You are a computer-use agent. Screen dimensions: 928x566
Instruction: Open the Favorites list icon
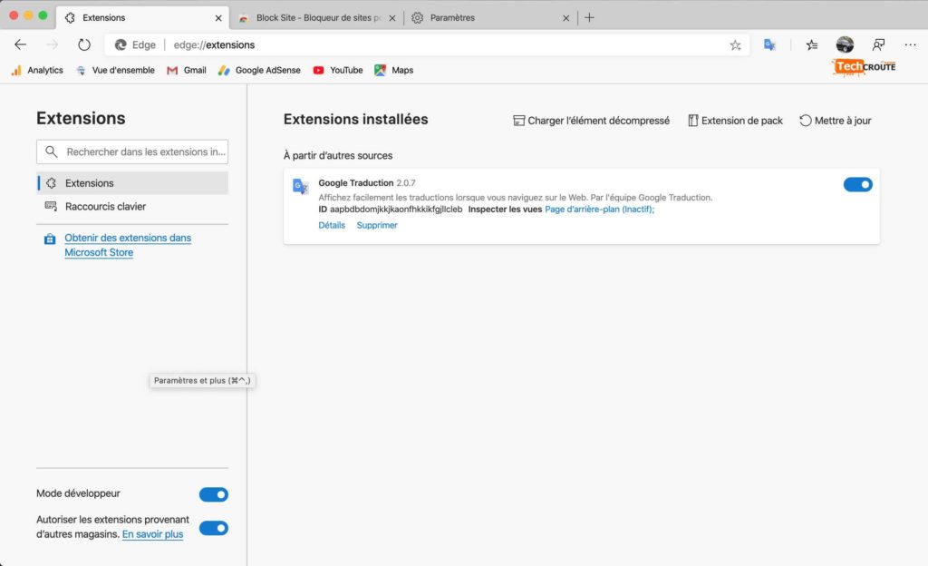pos(812,44)
